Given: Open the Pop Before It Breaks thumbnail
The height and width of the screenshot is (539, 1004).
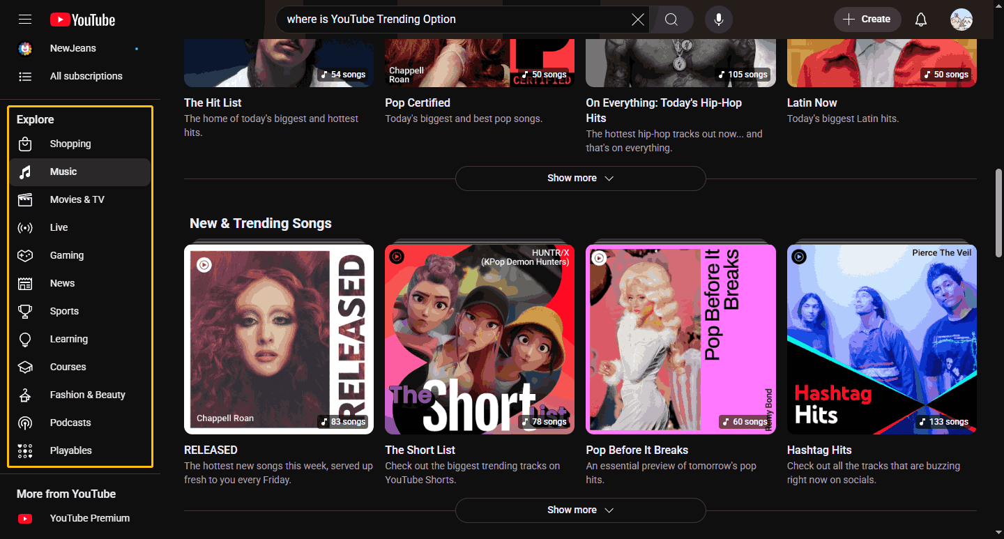Looking at the screenshot, I should coord(680,339).
